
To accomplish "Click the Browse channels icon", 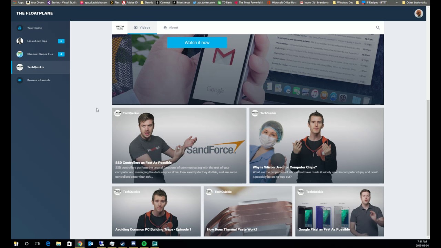I will tap(20, 80).
